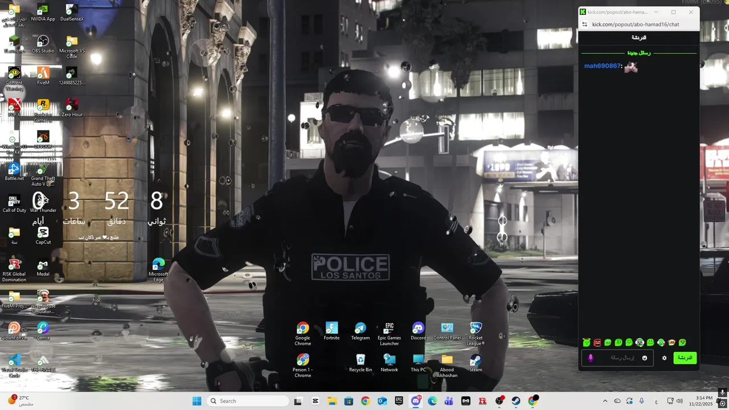The height and width of the screenshot is (410, 729).
Task: Launch Steam from the desktop
Action: 476,363
